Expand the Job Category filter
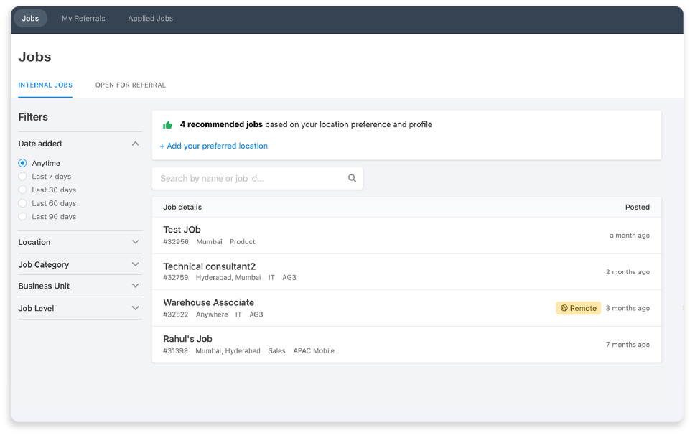Viewport: 695px width, 438px height. [135, 265]
